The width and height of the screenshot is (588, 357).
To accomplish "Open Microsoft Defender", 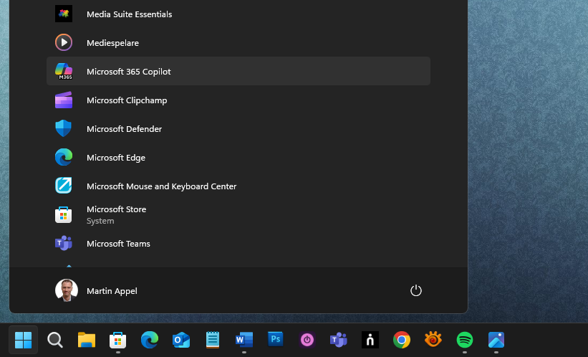I will [124, 129].
